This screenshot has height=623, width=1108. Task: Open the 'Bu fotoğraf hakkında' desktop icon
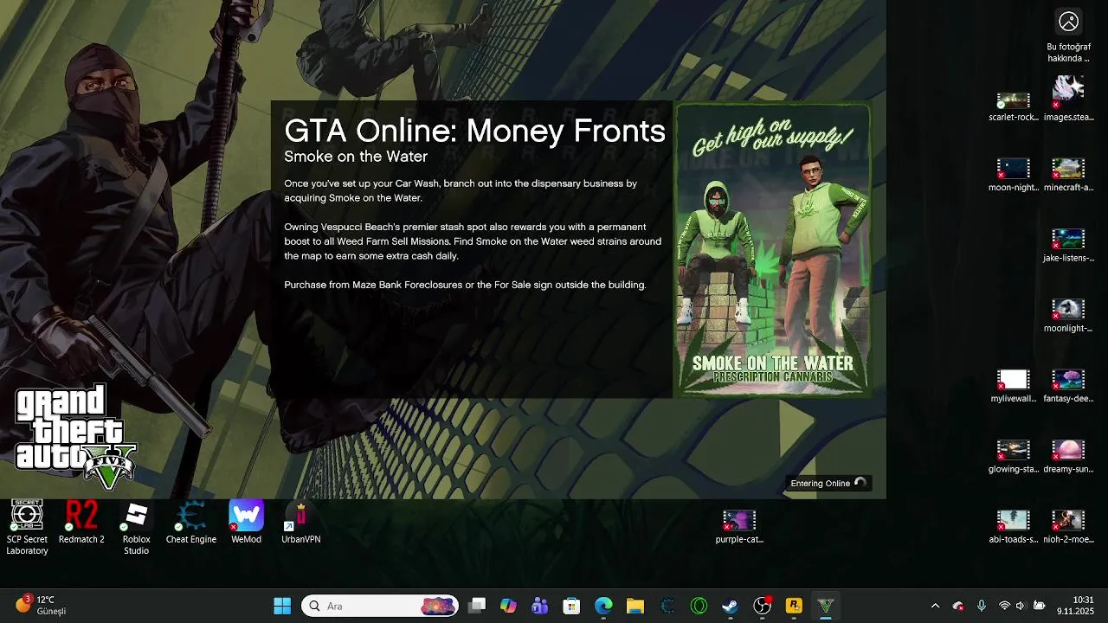(x=1068, y=36)
